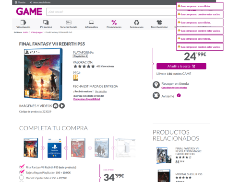The width and height of the screenshot is (228, 182).
Task: Open the Tarjetas Regalo category
Action: [69, 24]
